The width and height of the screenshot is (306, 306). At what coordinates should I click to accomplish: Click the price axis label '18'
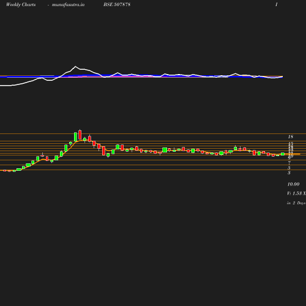click(x=291, y=136)
